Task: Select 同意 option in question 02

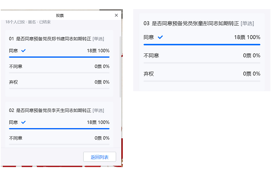Action: (x=13, y=122)
